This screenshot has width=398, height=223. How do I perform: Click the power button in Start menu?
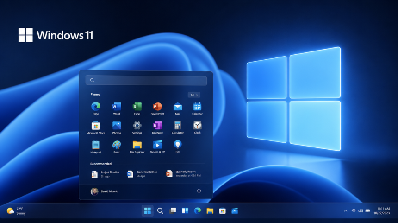point(199,191)
